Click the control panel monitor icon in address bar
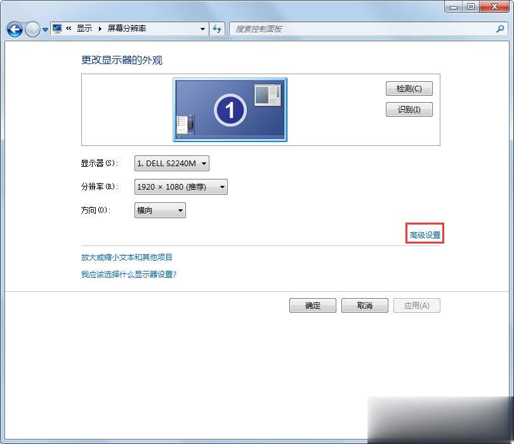The image size is (514, 444). 57,29
